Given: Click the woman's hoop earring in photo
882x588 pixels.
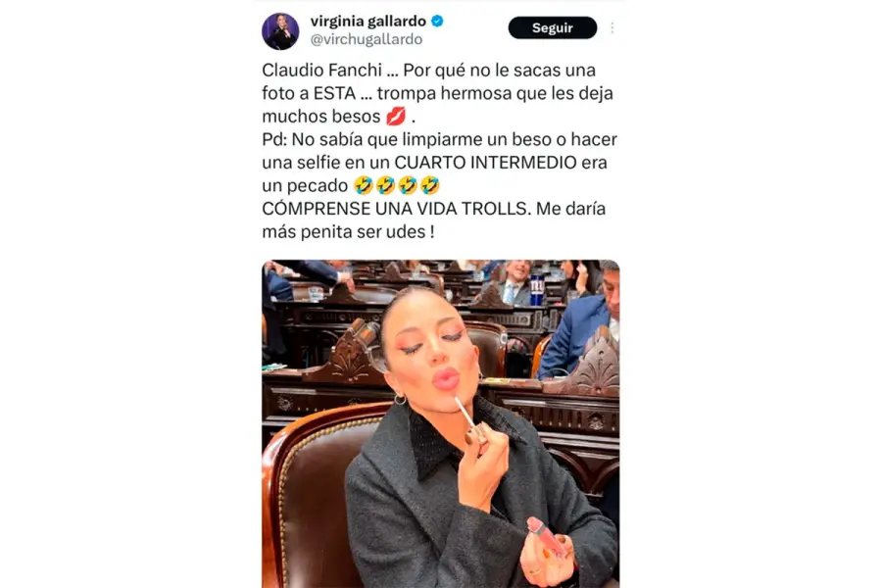Looking at the screenshot, I should tap(400, 399).
